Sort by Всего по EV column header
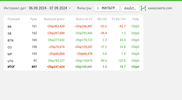This screenshot has height=100, width=182. coord(84,19)
